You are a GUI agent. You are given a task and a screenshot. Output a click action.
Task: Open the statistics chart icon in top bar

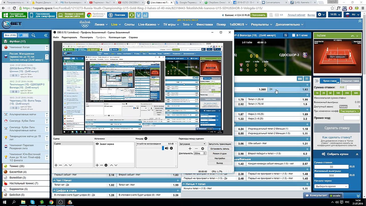click(x=146, y=15)
